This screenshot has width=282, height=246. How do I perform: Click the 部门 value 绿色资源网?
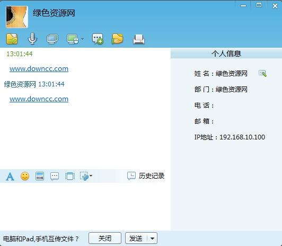232,90
